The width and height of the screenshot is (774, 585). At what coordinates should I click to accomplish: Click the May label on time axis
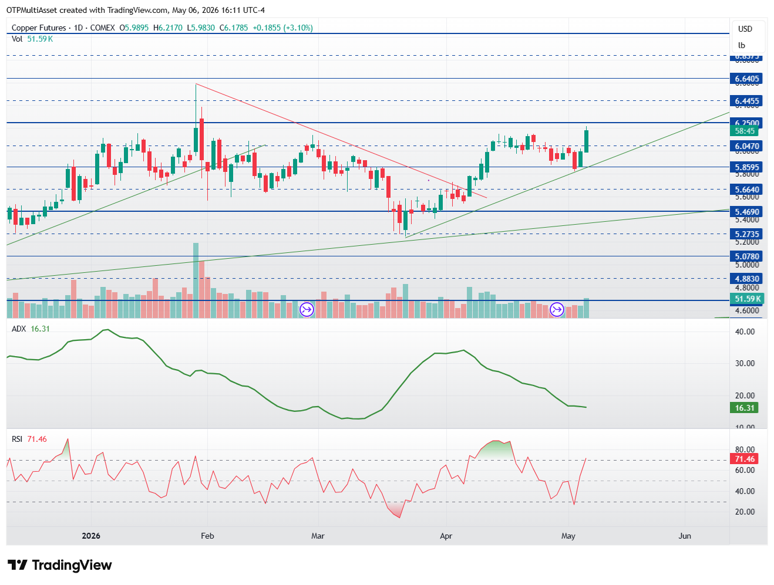[x=568, y=536]
